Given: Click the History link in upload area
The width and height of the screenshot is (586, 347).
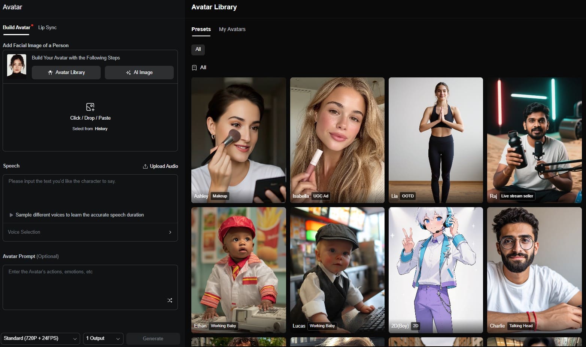Looking at the screenshot, I should [x=101, y=129].
